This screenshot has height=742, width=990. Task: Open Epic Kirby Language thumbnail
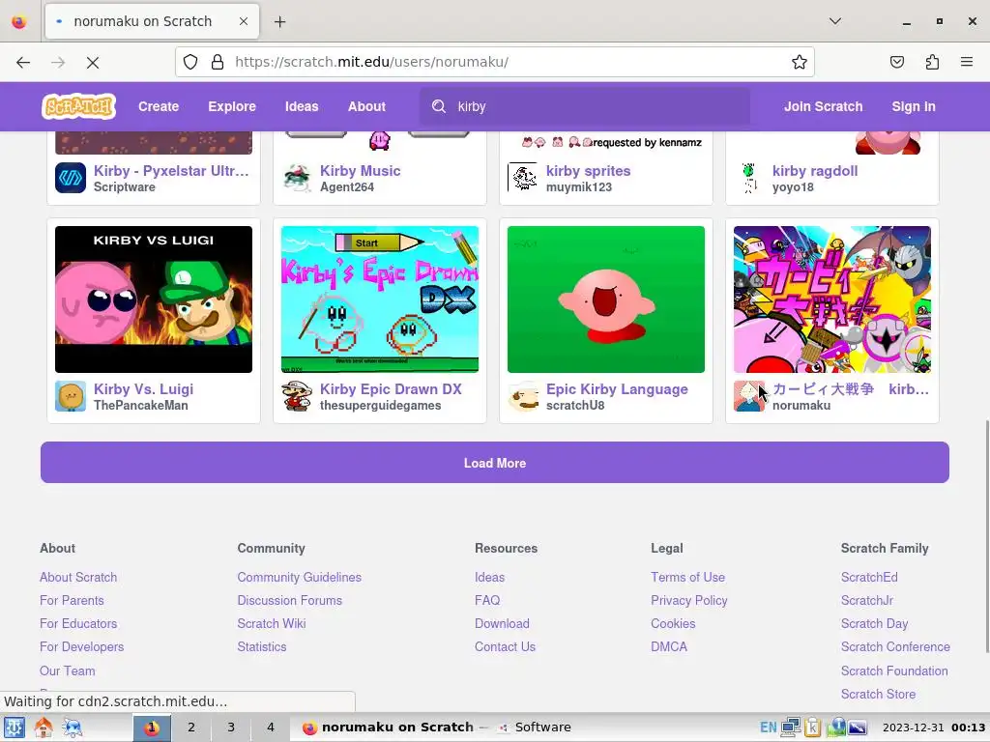605,300
